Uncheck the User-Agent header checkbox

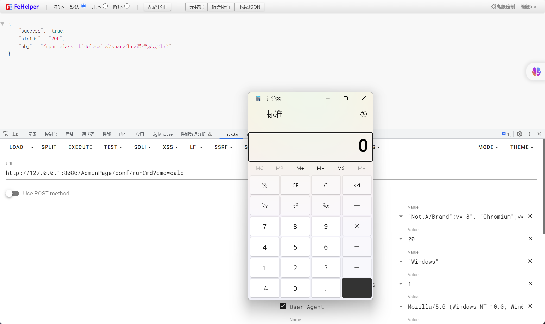coord(283,306)
